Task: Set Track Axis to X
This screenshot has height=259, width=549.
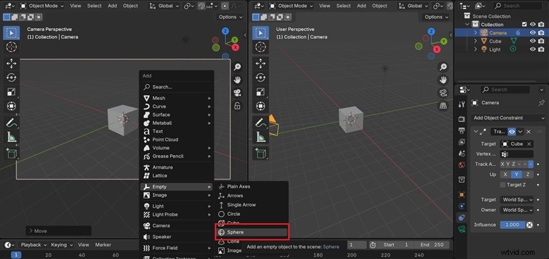Action: click(x=503, y=164)
